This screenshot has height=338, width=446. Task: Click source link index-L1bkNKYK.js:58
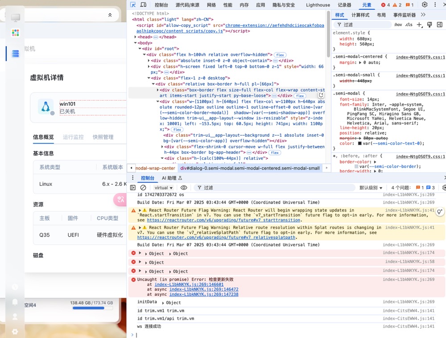coord(409,261)
